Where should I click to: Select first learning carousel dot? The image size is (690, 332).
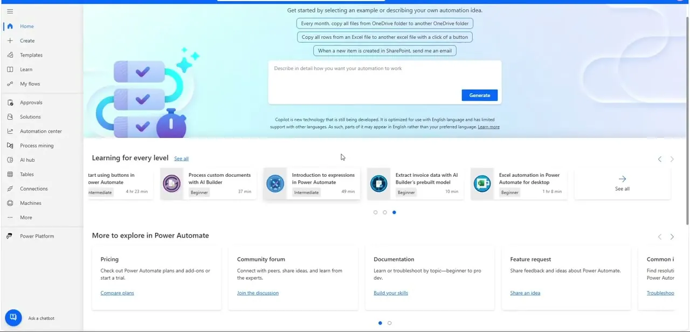[x=376, y=212]
